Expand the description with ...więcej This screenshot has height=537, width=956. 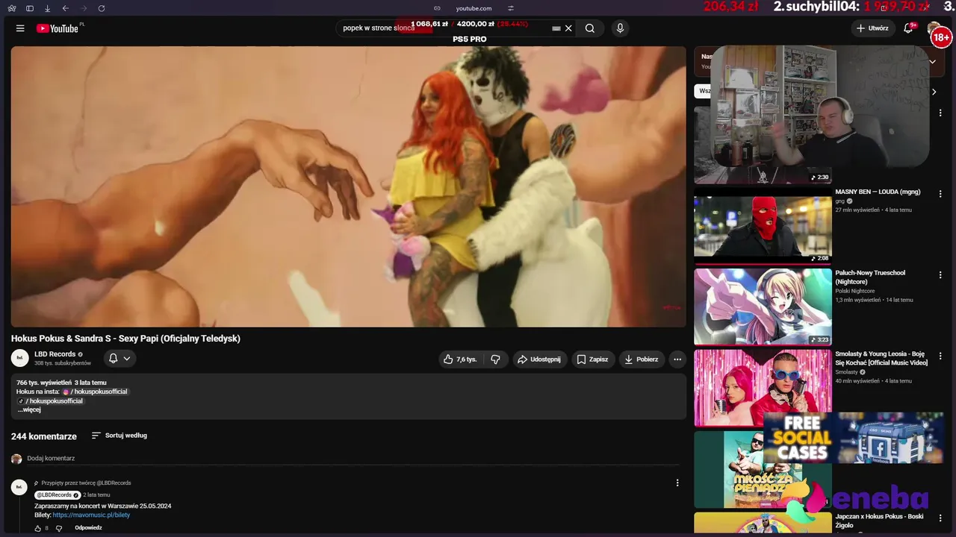[x=29, y=409]
